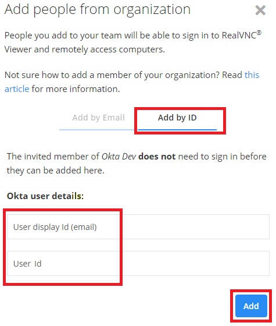
Task: Click into the User Id field
Action: 138,263
